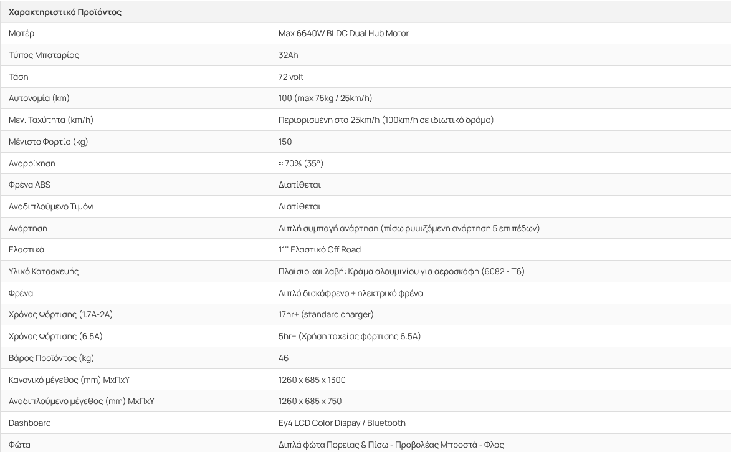731x452 pixels.
Task: Select the Χρόνος Φόρτισης (6.5A) label
Action: tap(55, 336)
